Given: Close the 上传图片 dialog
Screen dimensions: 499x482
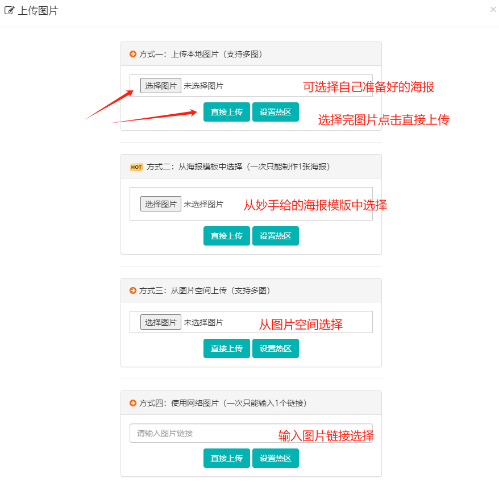Looking at the screenshot, I should pos(493,9).
